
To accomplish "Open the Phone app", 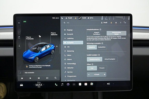I will coord(56,84).
